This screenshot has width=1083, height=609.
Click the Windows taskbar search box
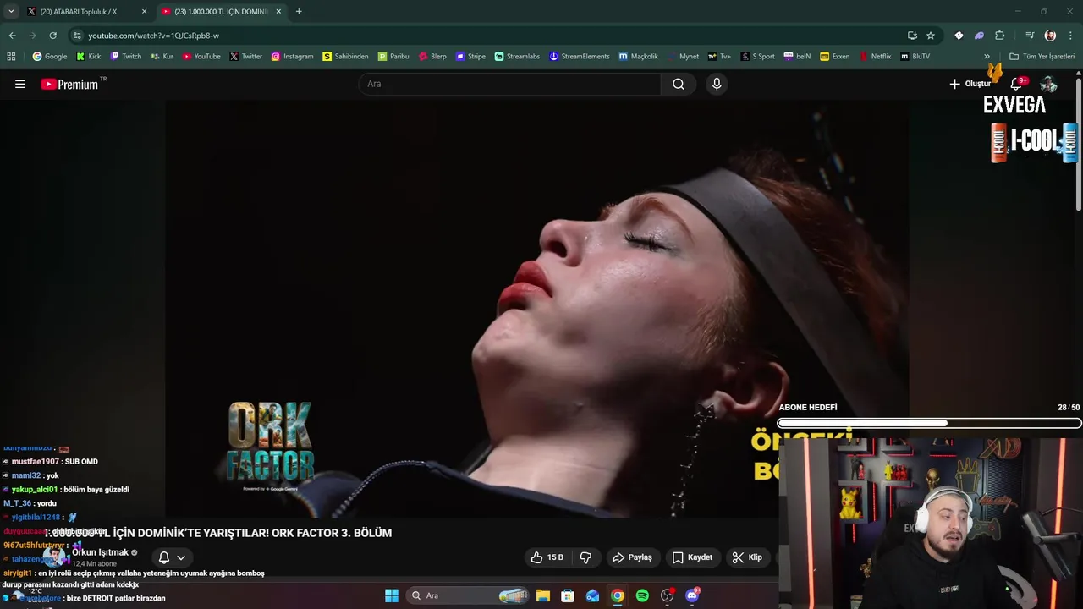468,595
